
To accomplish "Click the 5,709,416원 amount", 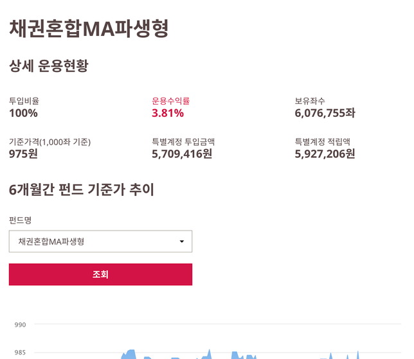I will (x=182, y=154).
